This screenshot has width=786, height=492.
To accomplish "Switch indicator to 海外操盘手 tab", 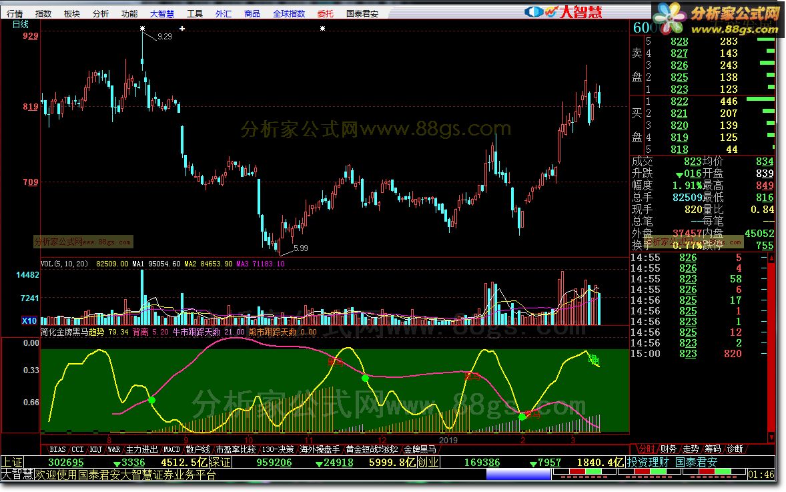I will tap(320, 449).
